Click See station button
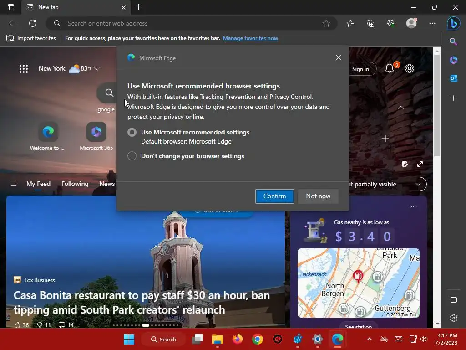The height and width of the screenshot is (350, 466). click(359, 326)
